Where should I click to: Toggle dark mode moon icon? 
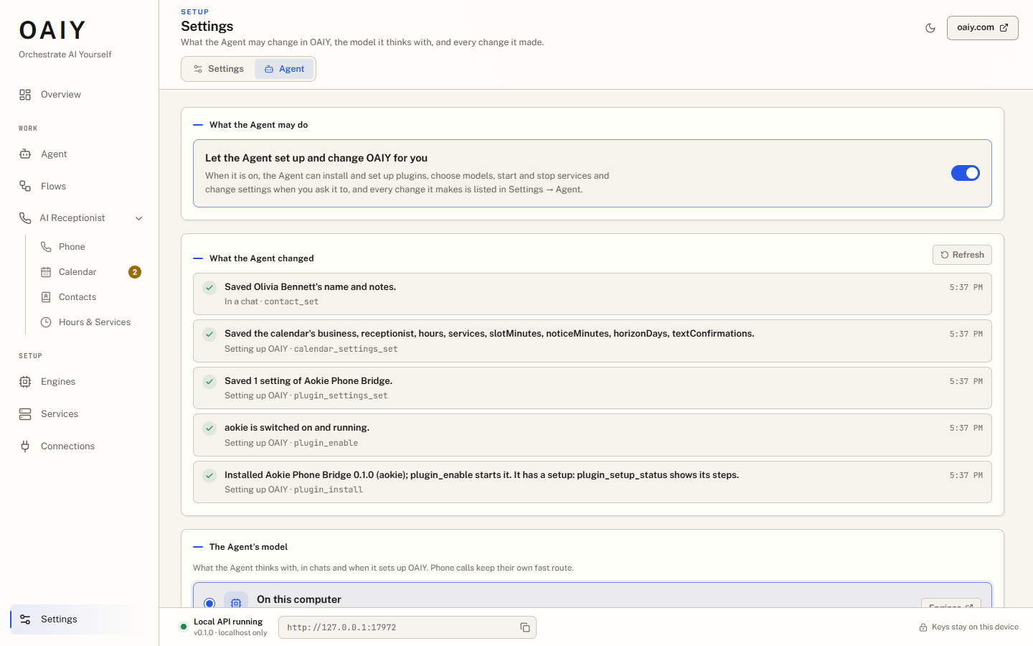coord(930,28)
